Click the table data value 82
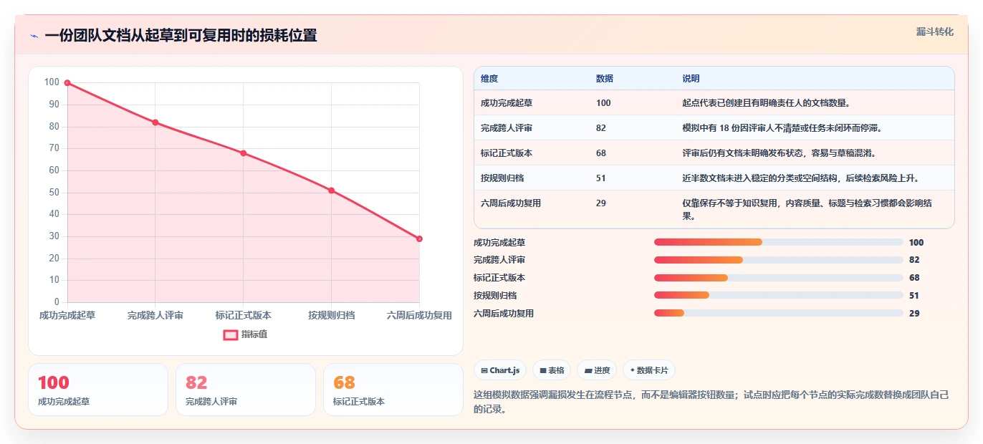Viewport: 983px width, 444px height. tap(601, 128)
